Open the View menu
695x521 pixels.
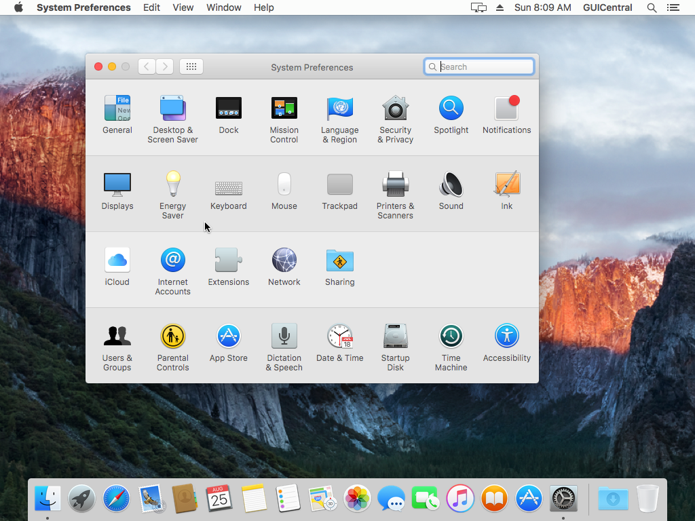pyautogui.click(x=183, y=7)
